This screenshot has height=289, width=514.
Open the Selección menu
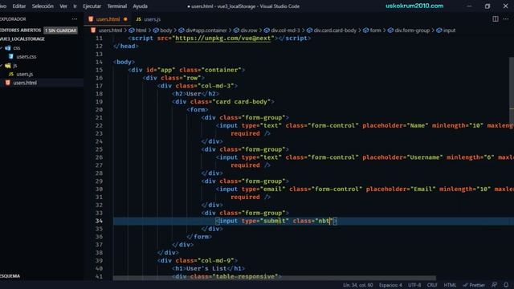(43, 6)
